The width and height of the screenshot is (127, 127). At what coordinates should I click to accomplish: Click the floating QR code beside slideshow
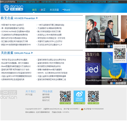[x=120, y=54]
